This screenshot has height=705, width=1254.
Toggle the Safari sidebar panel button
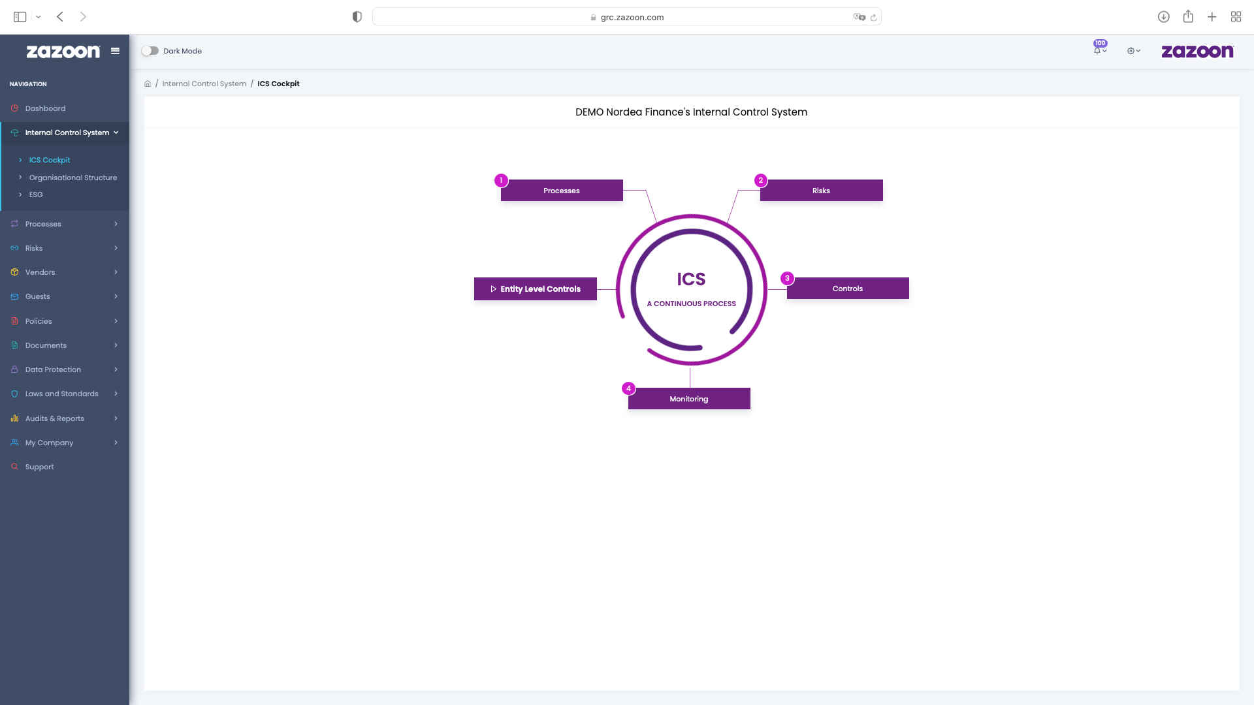point(20,17)
